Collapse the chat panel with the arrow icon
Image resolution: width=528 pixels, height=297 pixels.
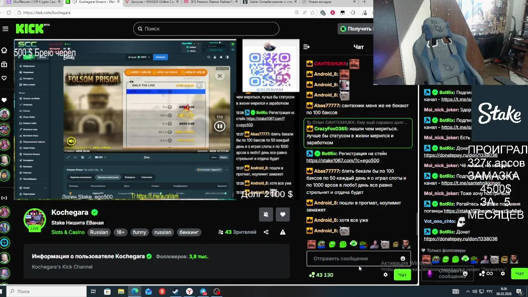306,47
